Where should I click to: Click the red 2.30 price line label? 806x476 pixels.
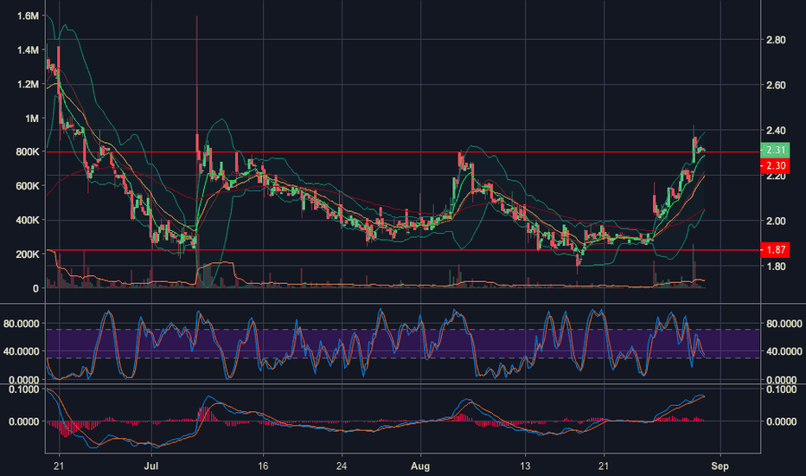(775, 165)
